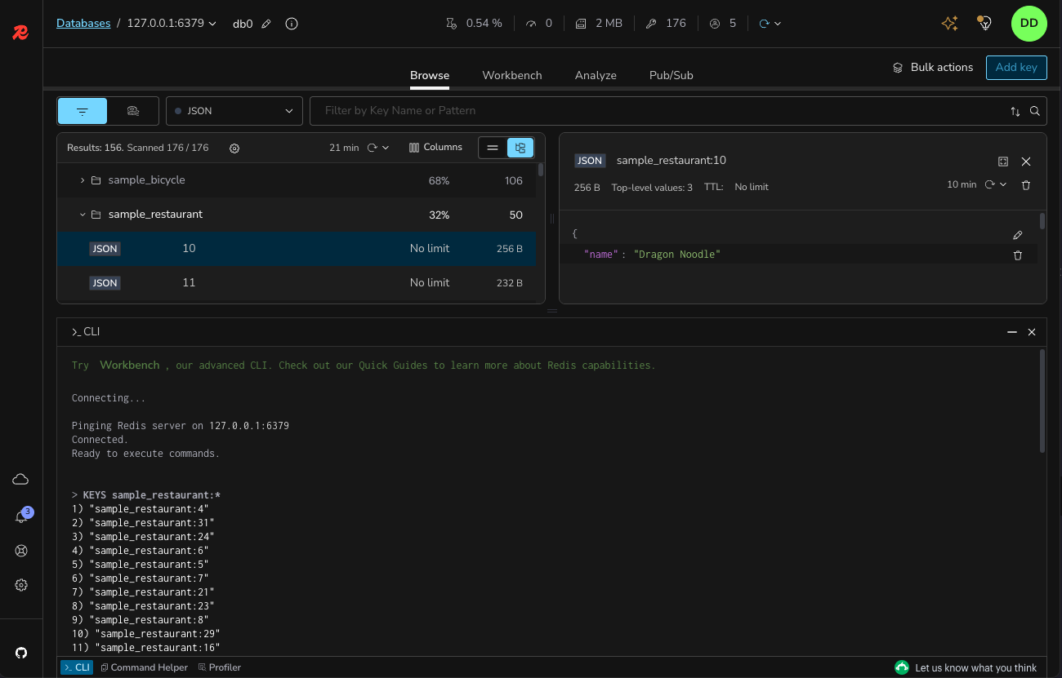
Task: Switch to the Workbench tab
Action: tap(511, 75)
